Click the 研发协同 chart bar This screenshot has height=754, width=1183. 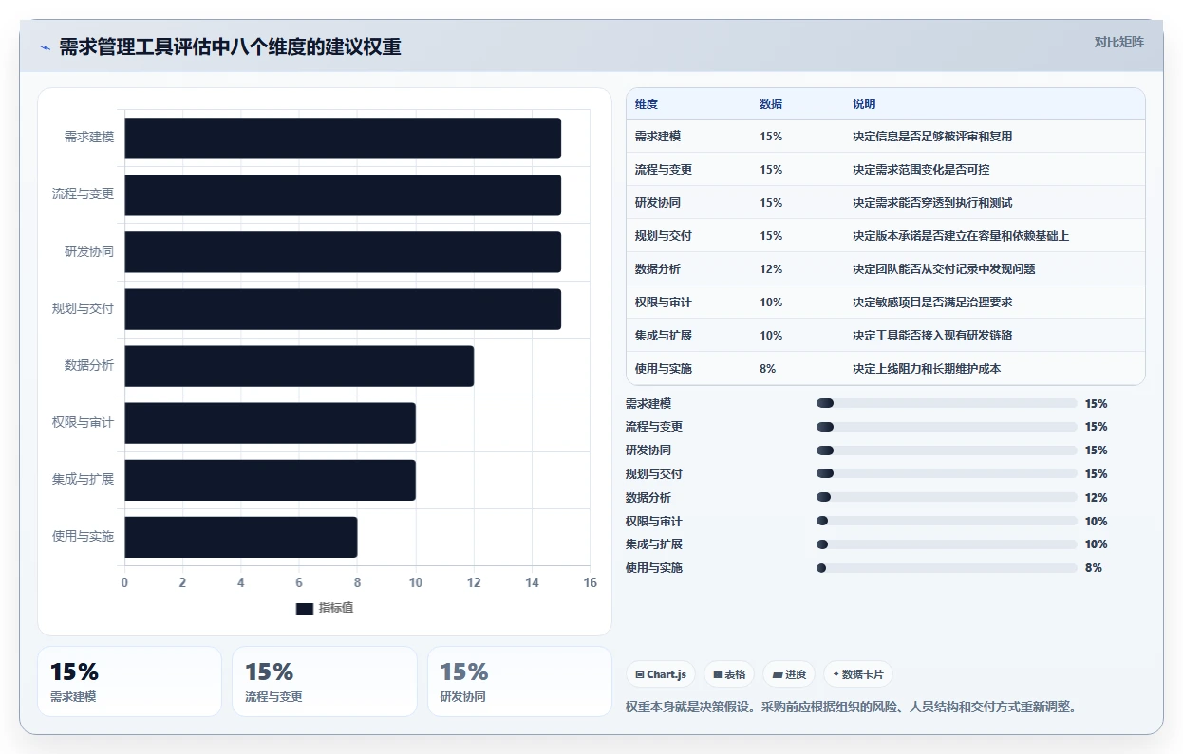pos(343,251)
